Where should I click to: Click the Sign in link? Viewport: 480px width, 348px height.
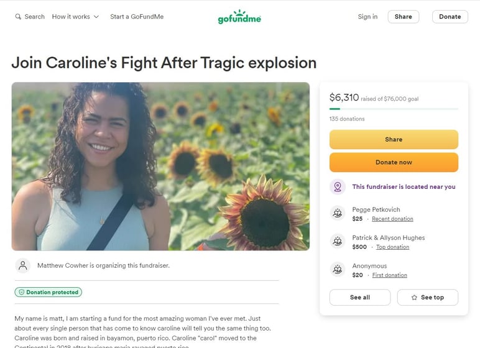367,17
